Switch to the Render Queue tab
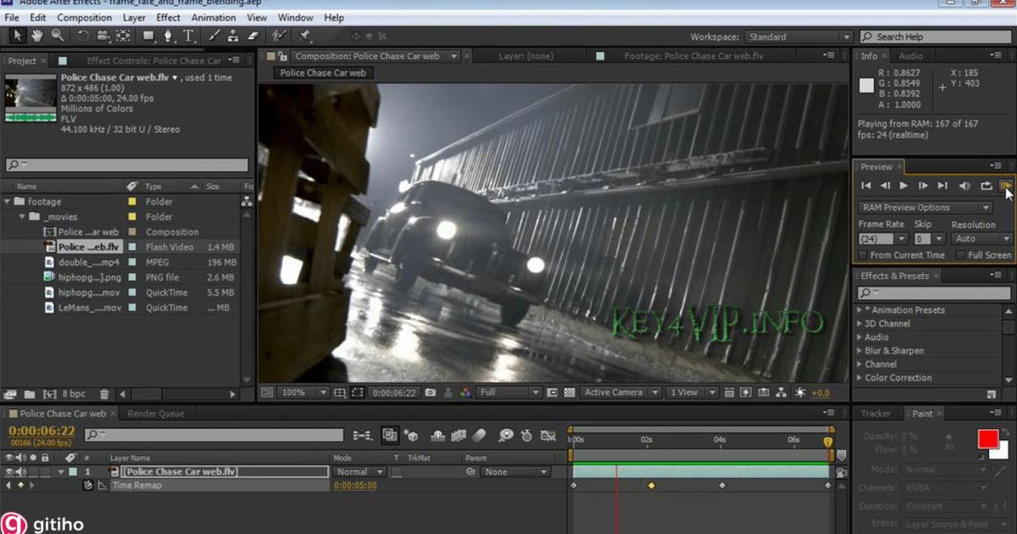Image resolution: width=1017 pixels, height=534 pixels. (155, 414)
